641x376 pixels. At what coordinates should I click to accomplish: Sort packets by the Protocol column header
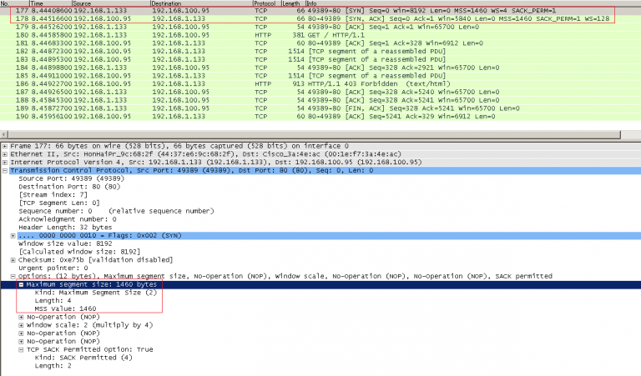265,4
